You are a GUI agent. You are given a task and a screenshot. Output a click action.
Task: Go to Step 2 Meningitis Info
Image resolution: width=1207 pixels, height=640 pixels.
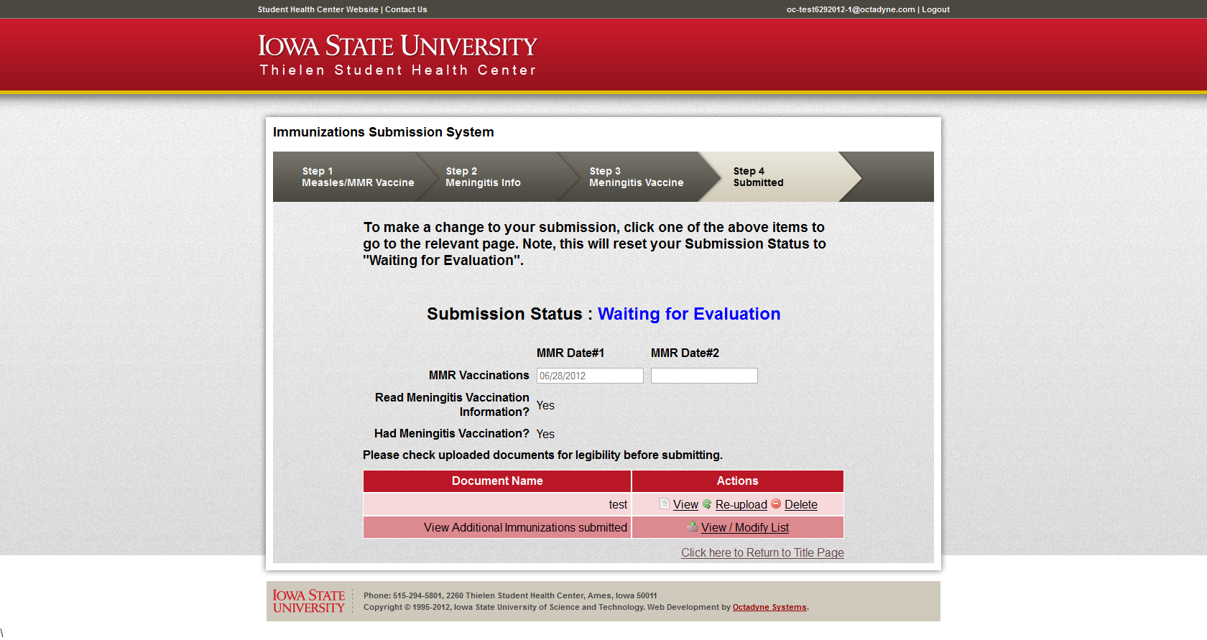pyautogui.click(x=483, y=177)
